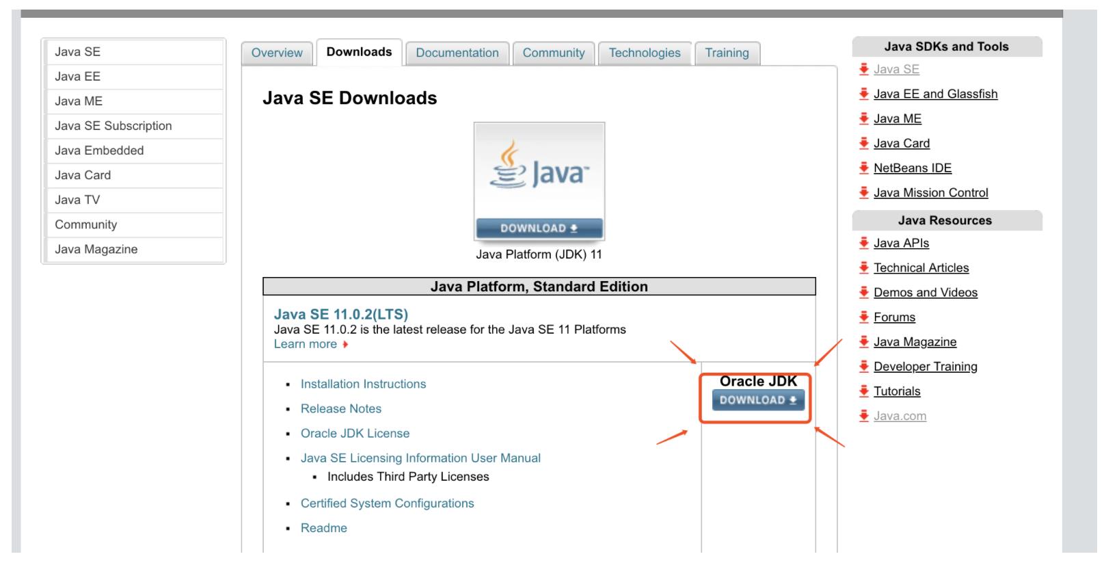The height and width of the screenshot is (565, 1106).
Task: Open Release Notes link
Action: 341,409
